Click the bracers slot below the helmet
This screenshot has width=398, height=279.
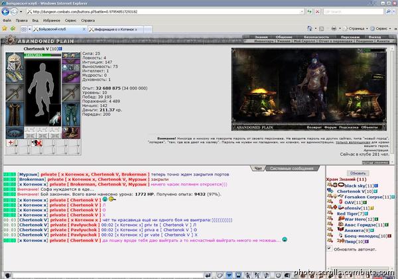pyautogui.click(x=15, y=77)
